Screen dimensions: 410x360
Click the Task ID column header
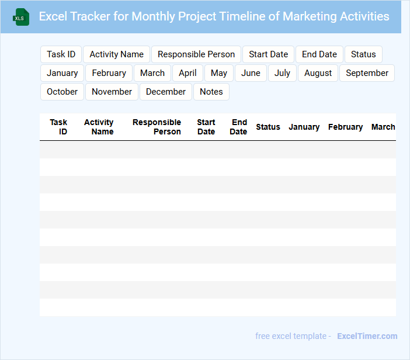click(x=58, y=127)
